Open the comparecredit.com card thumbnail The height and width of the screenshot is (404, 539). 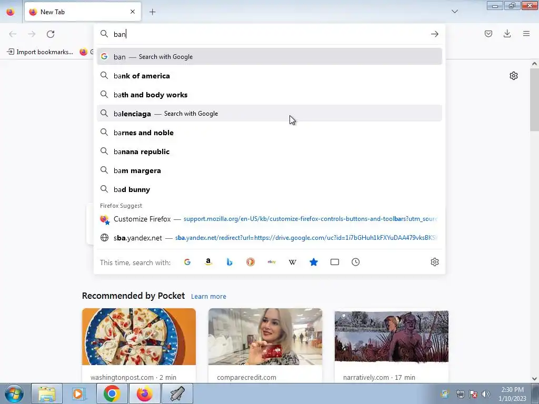click(x=265, y=337)
